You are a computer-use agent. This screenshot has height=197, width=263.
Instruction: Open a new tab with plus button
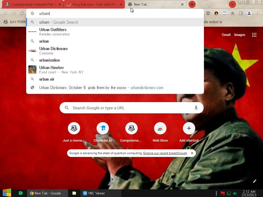(x=192, y=4)
